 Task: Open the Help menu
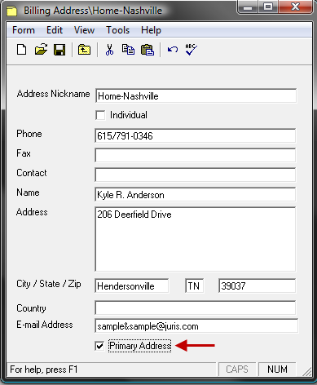click(x=151, y=30)
